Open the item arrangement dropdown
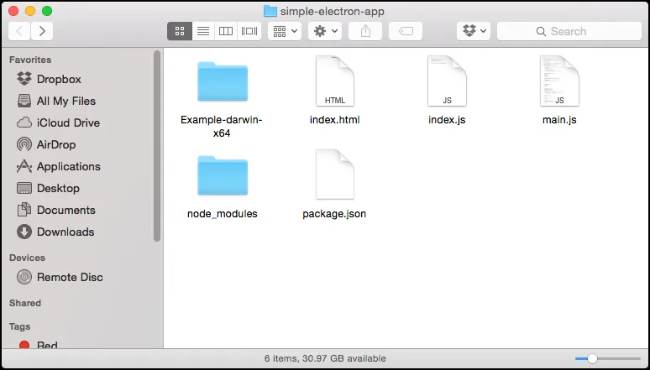The height and width of the screenshot is (370, 650). (x=285, y=31)
